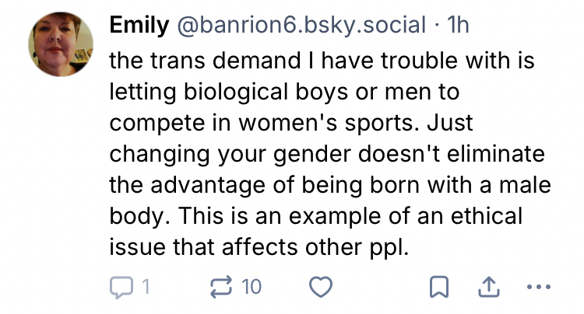
Task: Click the display name Emily
Action: [139, 26]
